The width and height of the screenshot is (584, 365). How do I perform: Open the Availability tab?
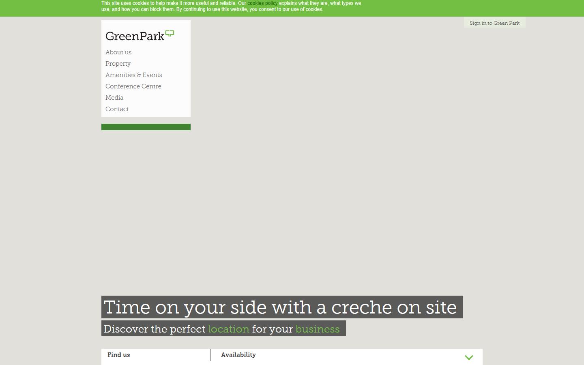point(238,355)
